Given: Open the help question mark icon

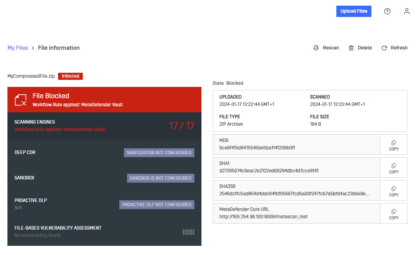Looking at the screenshot, I should [387, 11].
